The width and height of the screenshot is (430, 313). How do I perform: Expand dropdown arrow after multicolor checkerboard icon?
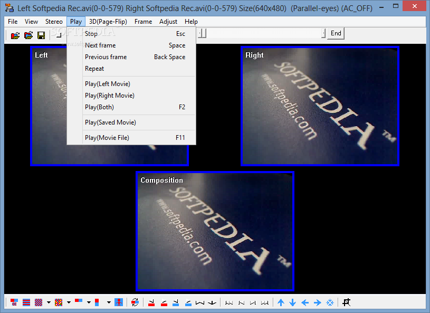coord(69,302)
